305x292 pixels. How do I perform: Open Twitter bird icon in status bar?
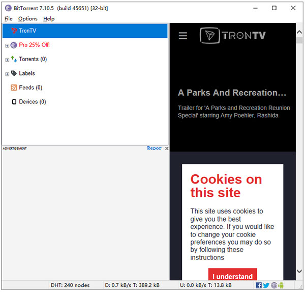click(266, 285)
